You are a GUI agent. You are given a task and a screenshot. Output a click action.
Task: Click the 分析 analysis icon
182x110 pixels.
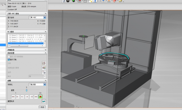pyautogui.click(x=44, y=63)
